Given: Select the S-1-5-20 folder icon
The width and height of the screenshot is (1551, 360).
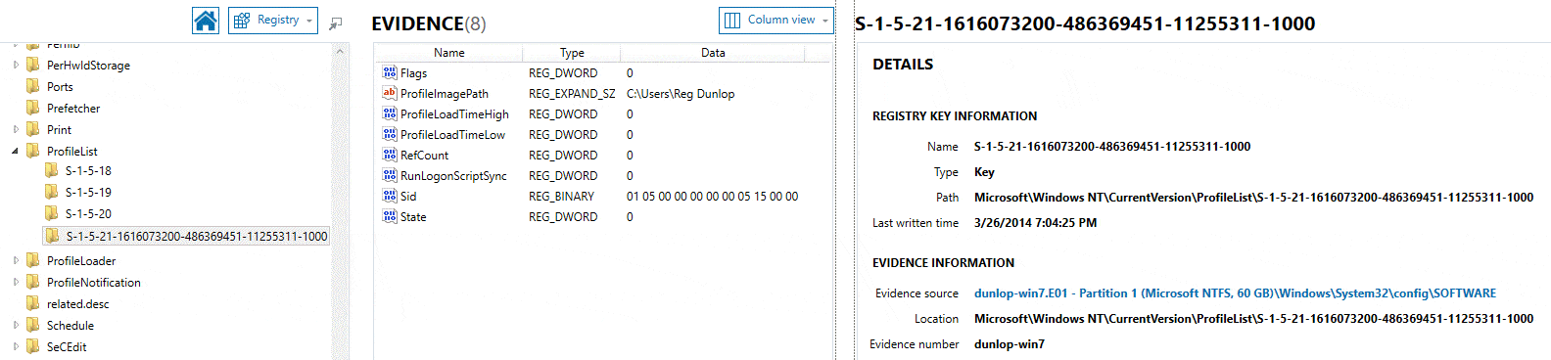Looking at the screenshot, I should (x=52, y=213).
